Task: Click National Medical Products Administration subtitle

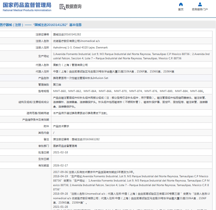Action: (27, 10)
